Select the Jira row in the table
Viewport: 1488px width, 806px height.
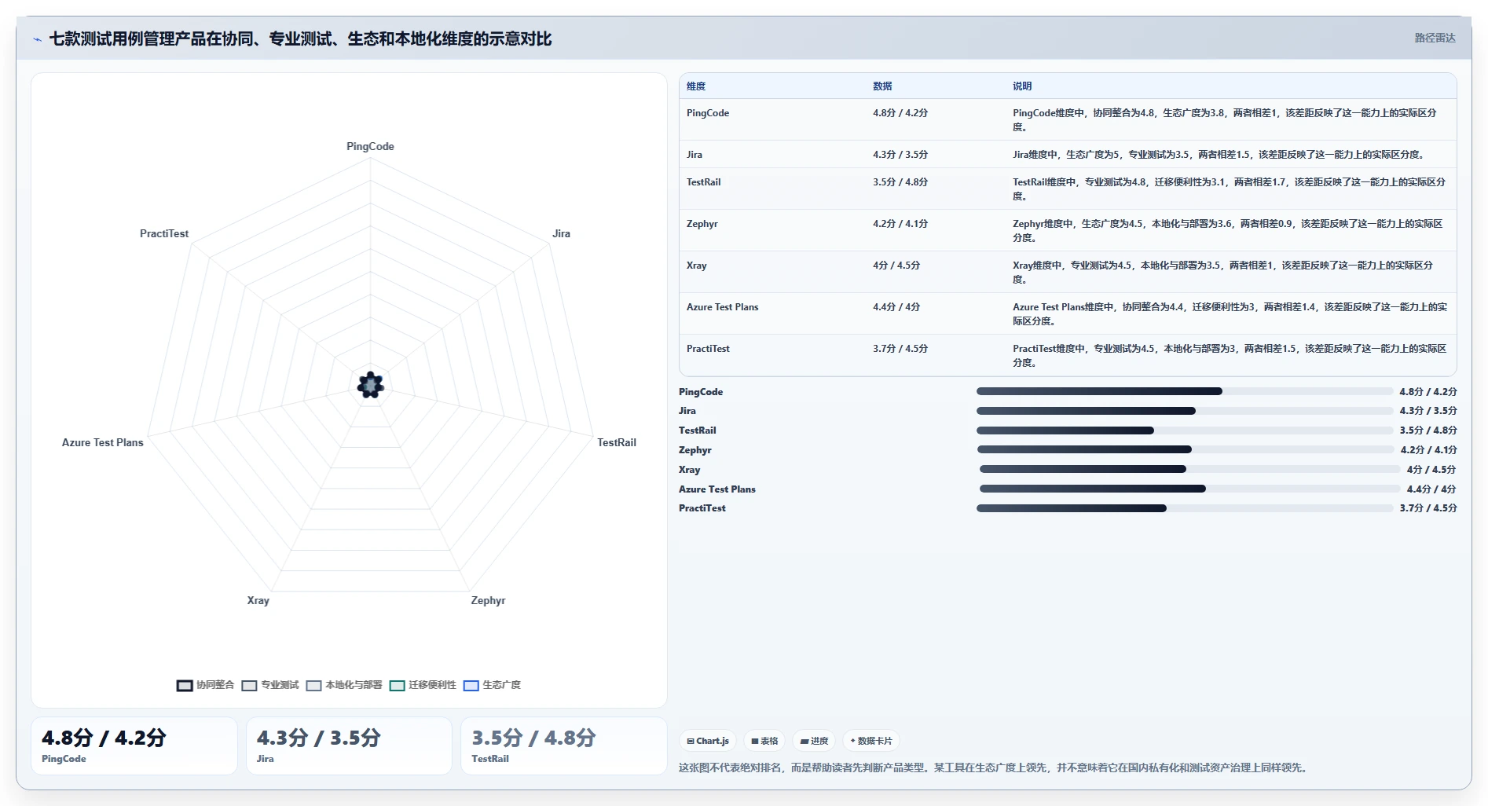(x=1068, y=154)
